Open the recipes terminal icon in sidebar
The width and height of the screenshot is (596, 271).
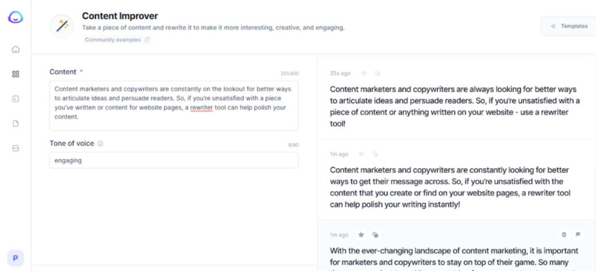(x=16, y=99)
